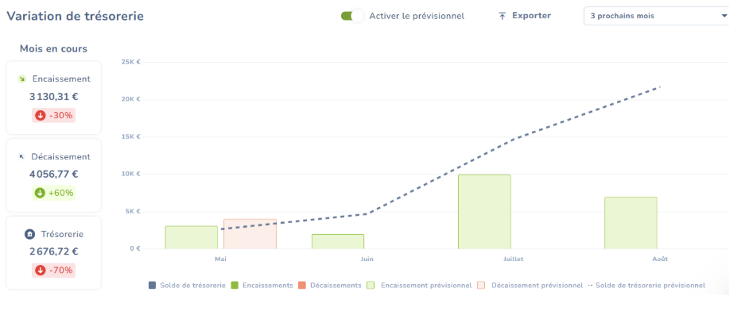This screenshot has height=311, width=749.
Task: Click the 10K € axis label
Action: tap(132, 174)
